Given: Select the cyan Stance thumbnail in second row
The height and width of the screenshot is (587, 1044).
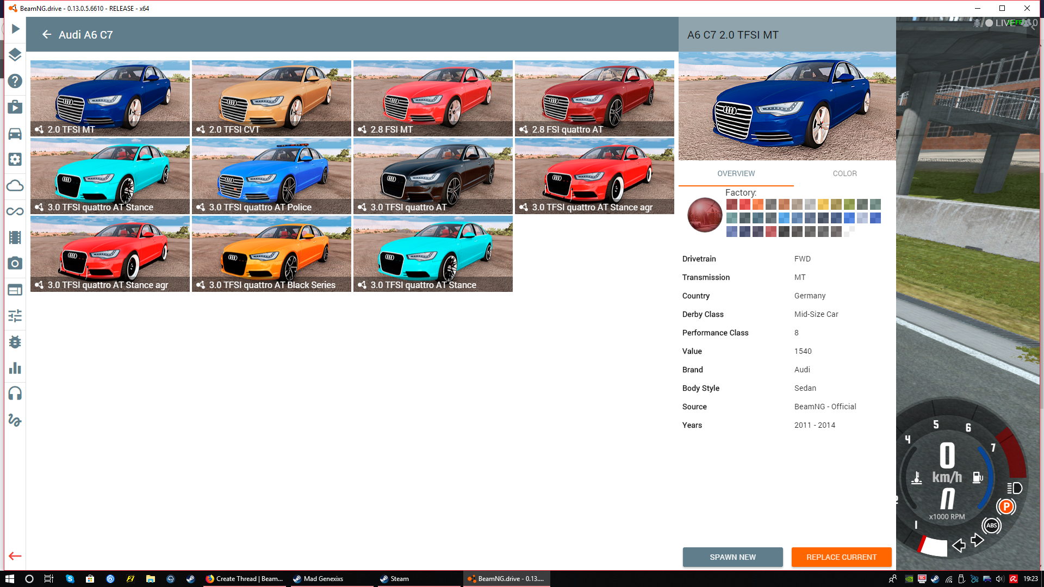Looking at the screenshot, I should pos(110,176).
